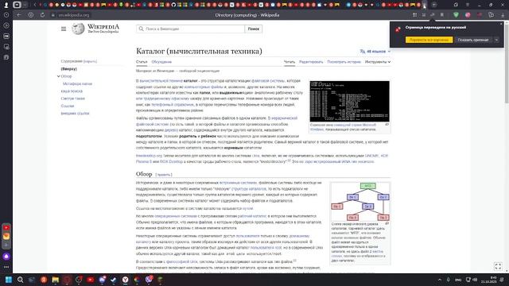Click the bookmark icon in address bar
This screenshot has width=509, height=286.
click(442, 15)
